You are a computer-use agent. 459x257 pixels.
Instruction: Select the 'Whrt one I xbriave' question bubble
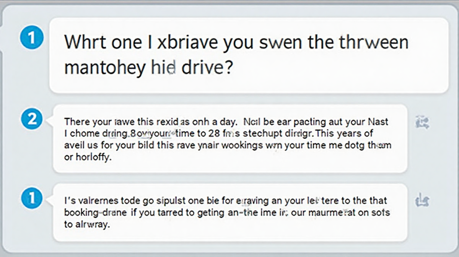coord(249,55)
